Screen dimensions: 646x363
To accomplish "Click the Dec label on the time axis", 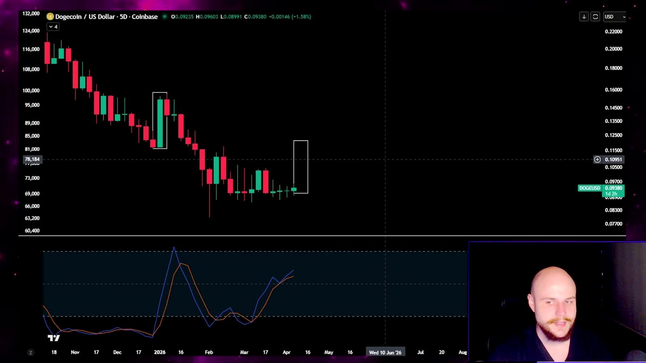I will (117, 352).
